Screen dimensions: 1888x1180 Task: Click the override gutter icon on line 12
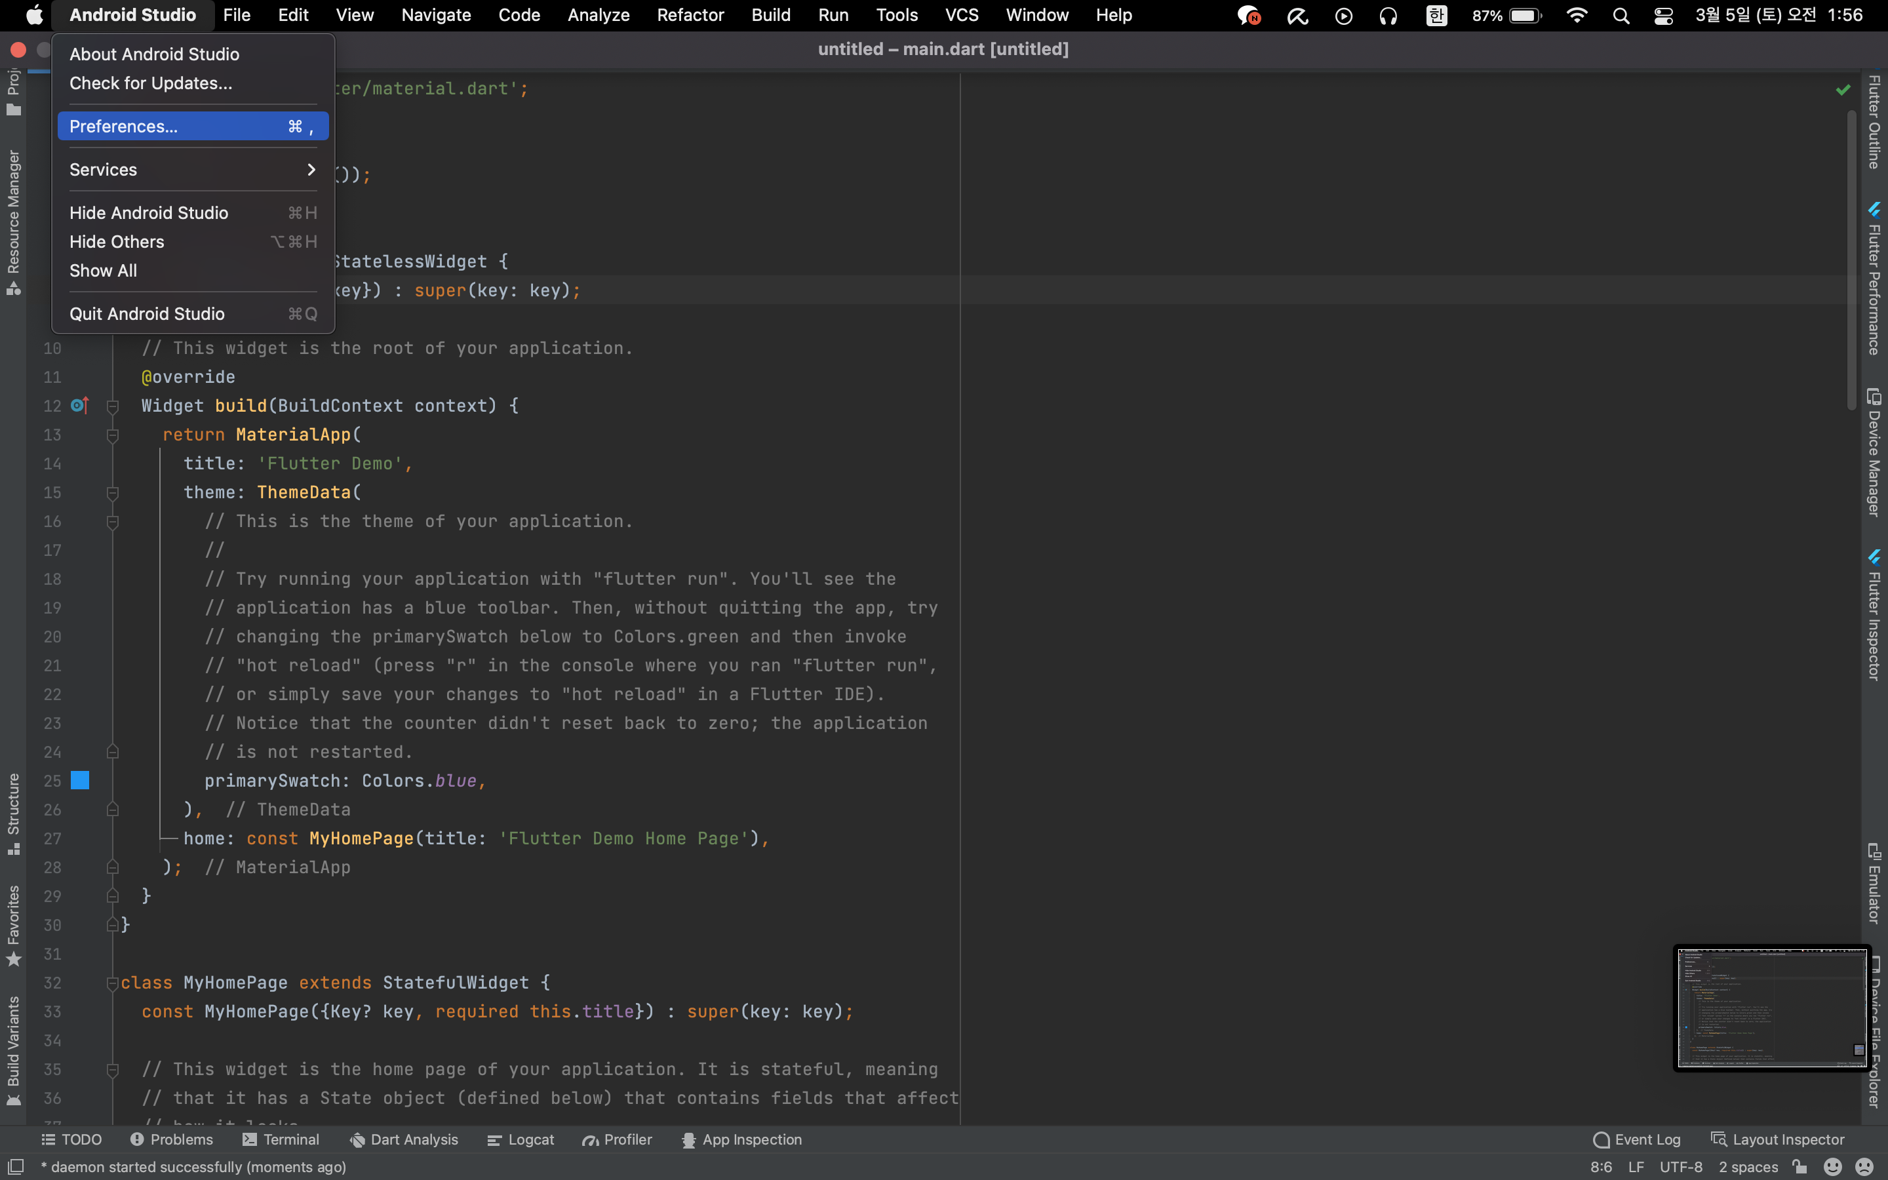point(79,406)
